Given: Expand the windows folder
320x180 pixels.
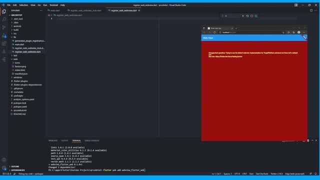Looking at the screenshot, I should (18, 77).
